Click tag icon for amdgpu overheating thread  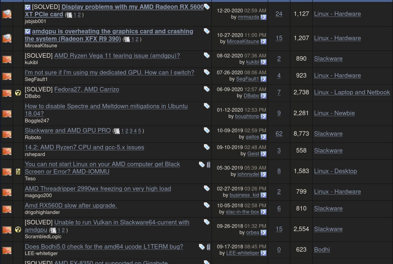[207, 31]
